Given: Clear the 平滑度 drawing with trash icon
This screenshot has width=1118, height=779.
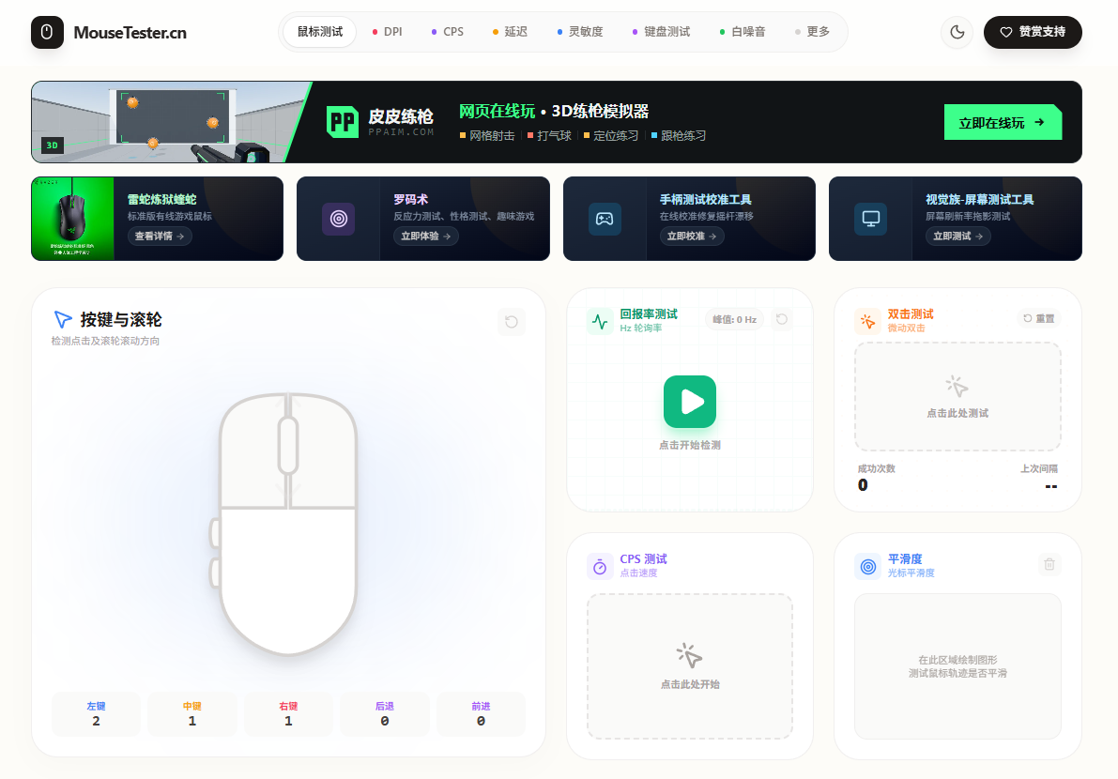Looking at the screenshot, I should (1049, 564).
